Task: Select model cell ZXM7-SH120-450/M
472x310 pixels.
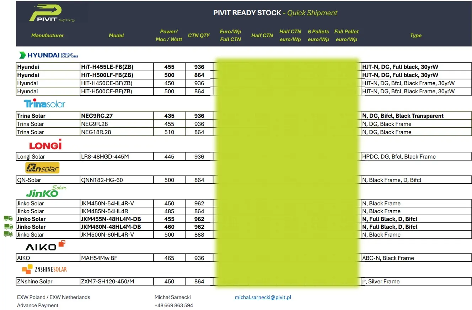Action: point(117,281)
